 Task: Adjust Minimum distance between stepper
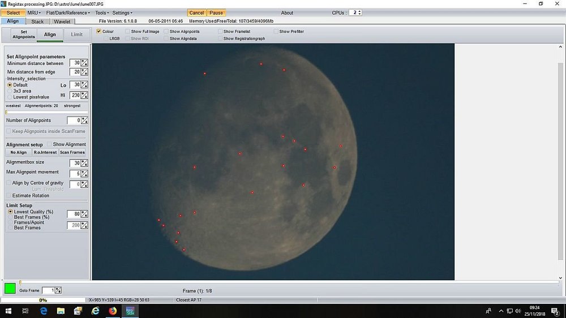pos(84,63)
